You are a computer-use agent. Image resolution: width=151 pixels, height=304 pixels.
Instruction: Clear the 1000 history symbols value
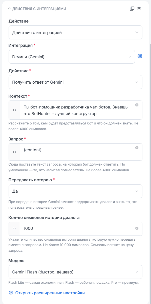[x=137, y=228]
